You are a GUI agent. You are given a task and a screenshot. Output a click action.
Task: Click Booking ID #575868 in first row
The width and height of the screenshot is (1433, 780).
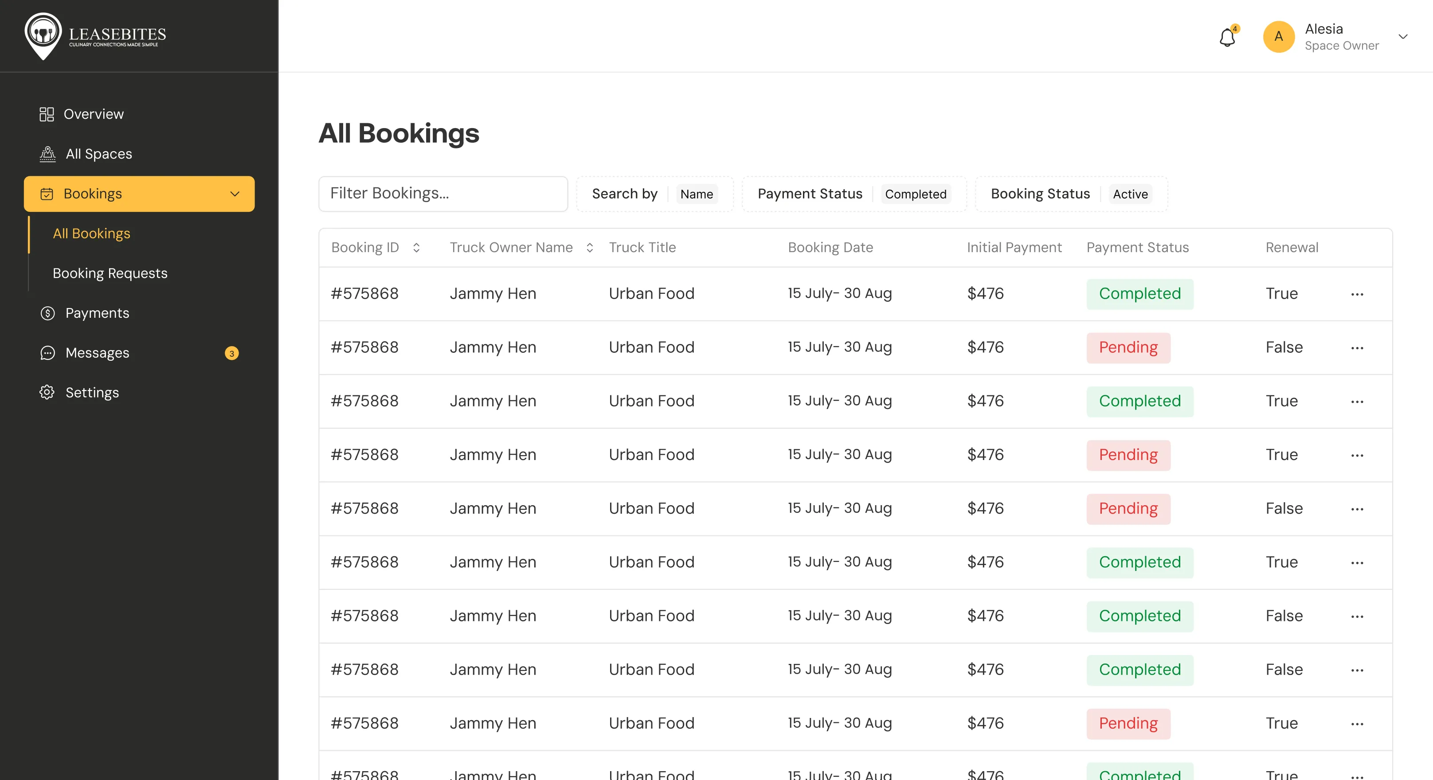(365, 294)
